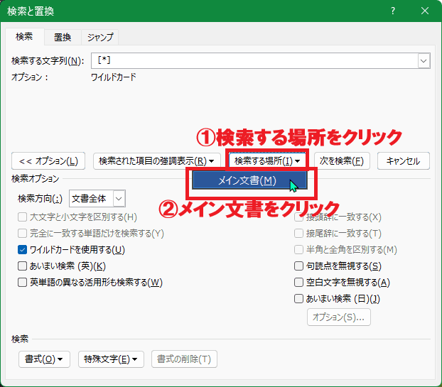Click 接尾辞に一致する(T) checkbox
The image size is (442, 387).
click(298, 234)
